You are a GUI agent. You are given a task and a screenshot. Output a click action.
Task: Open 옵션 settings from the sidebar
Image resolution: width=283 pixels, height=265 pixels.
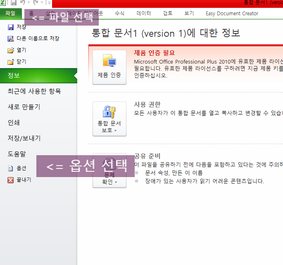tap(21, 168)
